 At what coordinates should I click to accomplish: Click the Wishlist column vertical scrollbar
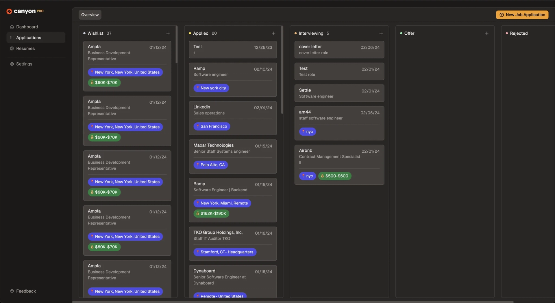[x=177, y=45]
